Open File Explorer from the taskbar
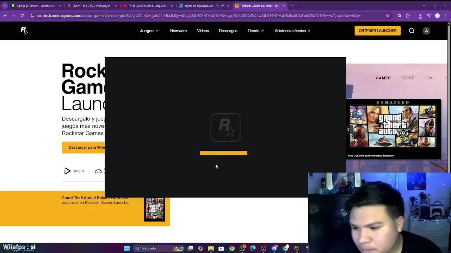This screenshot has height=253, width=451. tap(211, 248)
